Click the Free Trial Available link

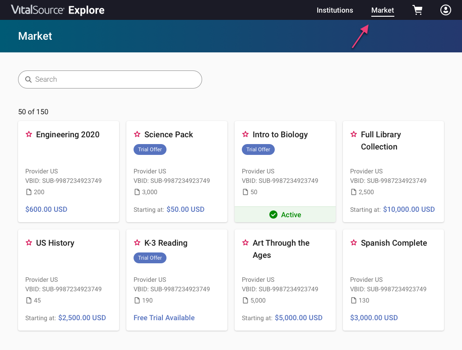coord(164,318)
